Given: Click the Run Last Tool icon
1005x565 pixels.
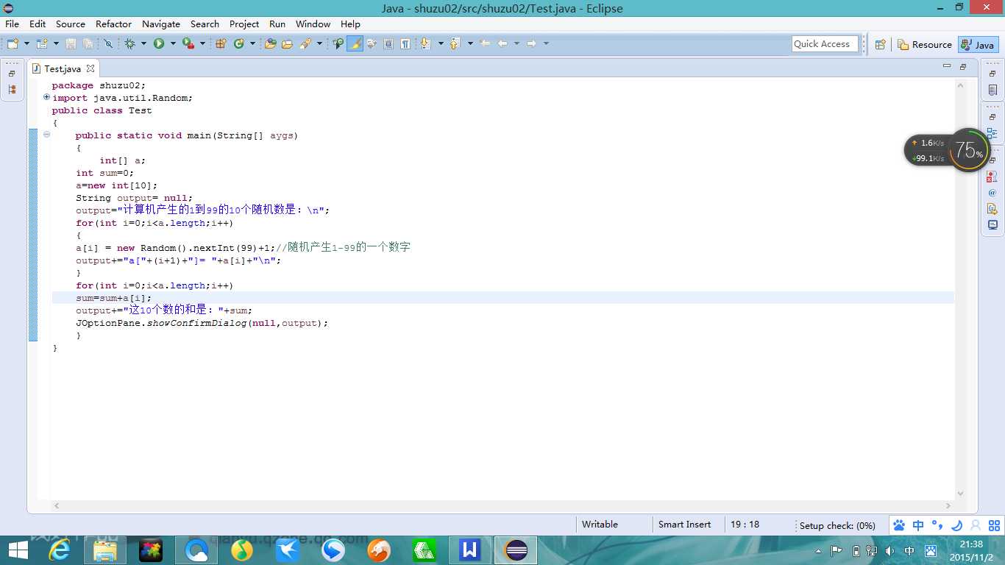Looking at the screenshot, I should pyautogui.click(x=188, y=43).
